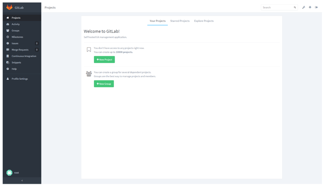Click the GitLab title text in header

coord(19,8)
